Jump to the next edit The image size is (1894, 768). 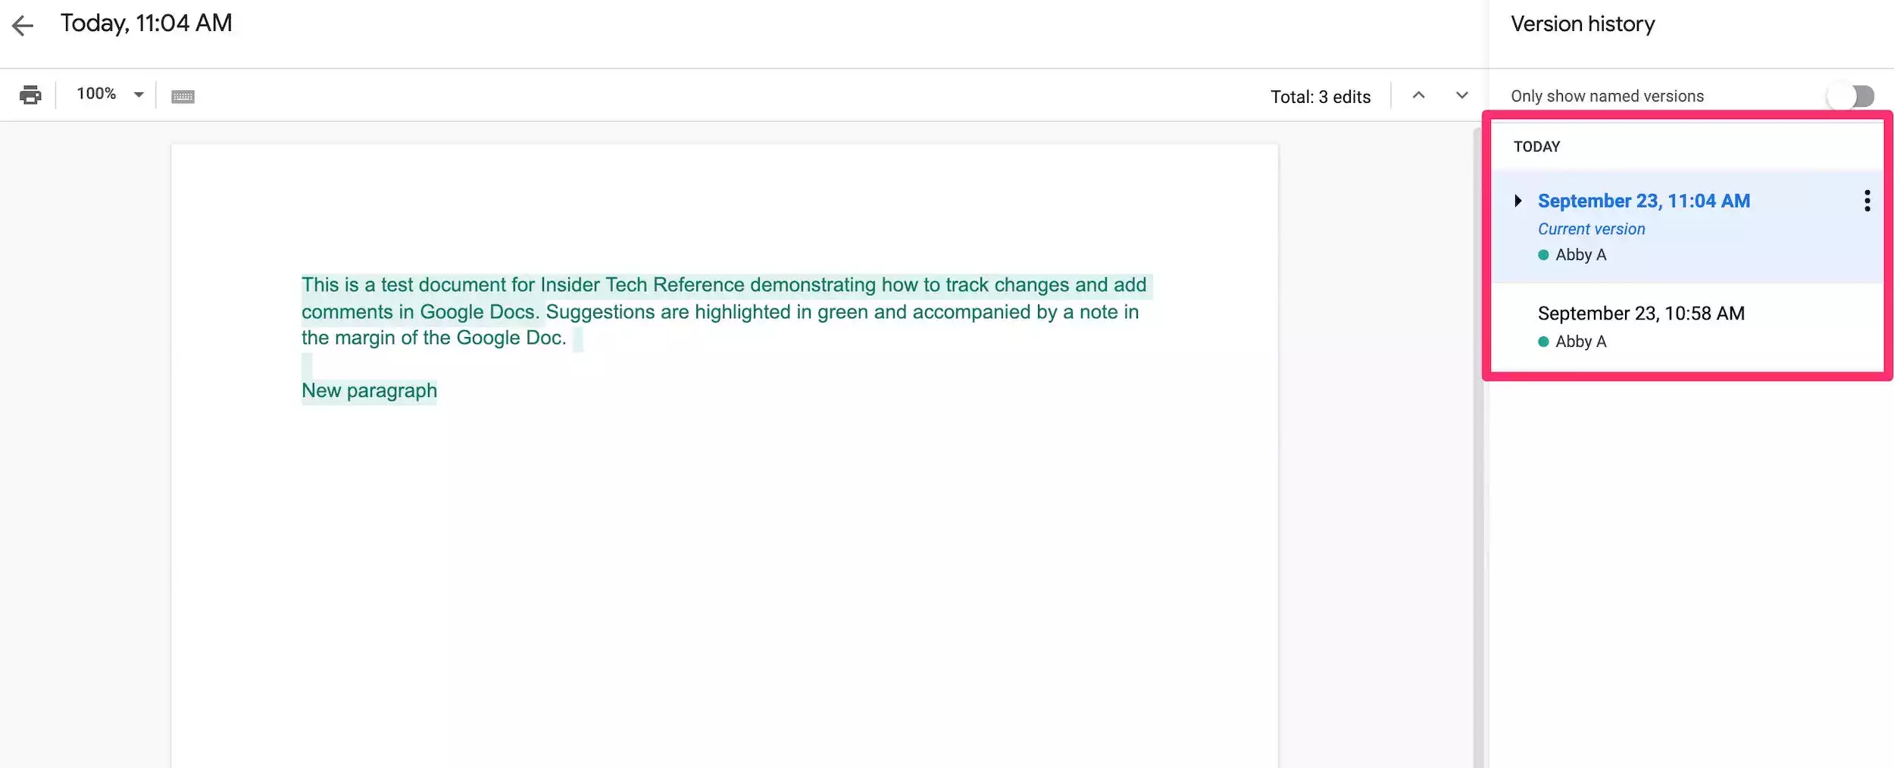tap(1461, 95)
